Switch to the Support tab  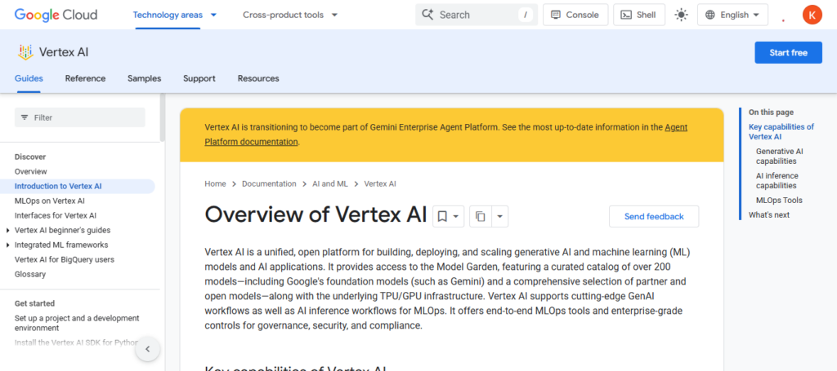pyautogui.click(x=199, y=78)
